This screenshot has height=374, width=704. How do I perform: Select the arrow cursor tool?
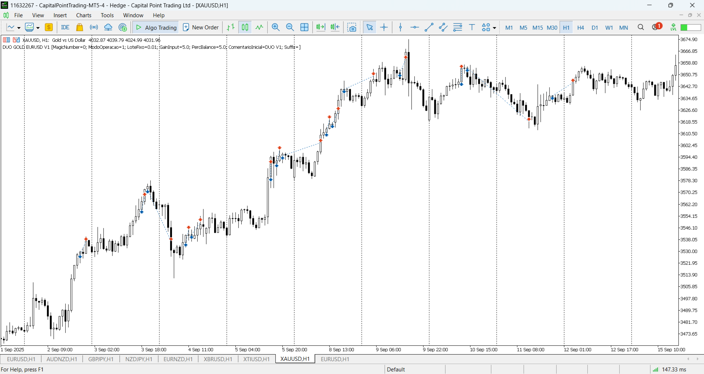point(370,27)
